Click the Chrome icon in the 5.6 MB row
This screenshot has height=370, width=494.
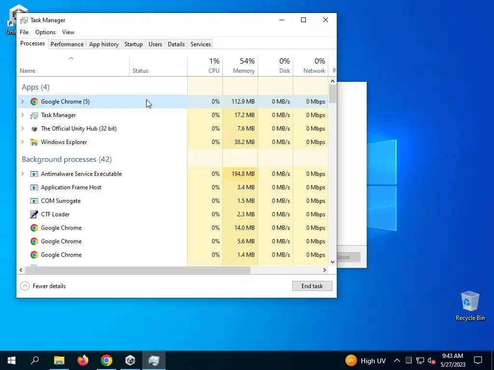click(34, 241)
